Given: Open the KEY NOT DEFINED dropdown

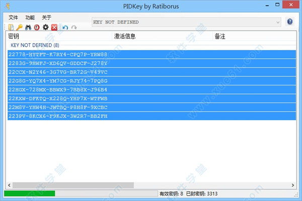Looking at the screenshot, I should pos(277,22).
